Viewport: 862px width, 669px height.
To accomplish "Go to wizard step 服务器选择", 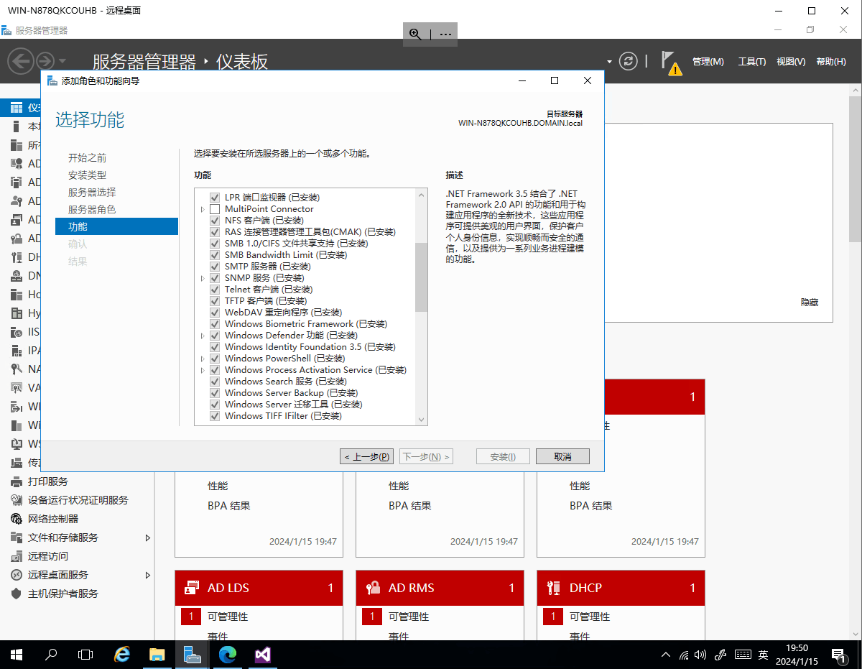I will (x=92, y=192).
